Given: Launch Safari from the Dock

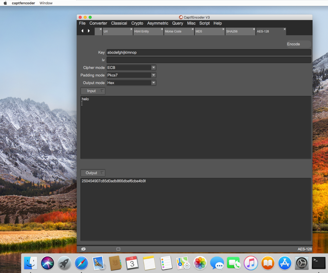Looking at the screenshot, I should [81, 263].
